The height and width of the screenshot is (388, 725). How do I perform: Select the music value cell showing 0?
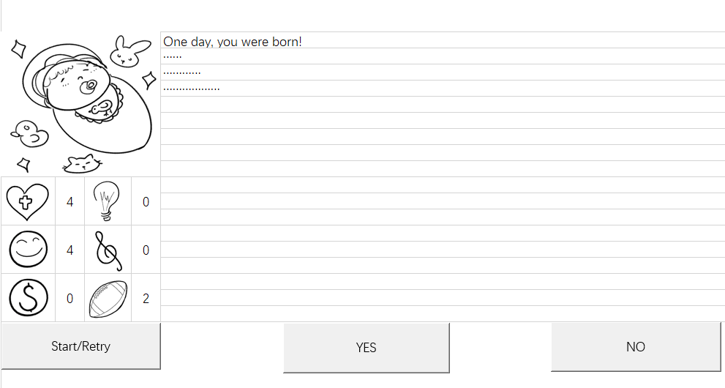tap(146, 250)
